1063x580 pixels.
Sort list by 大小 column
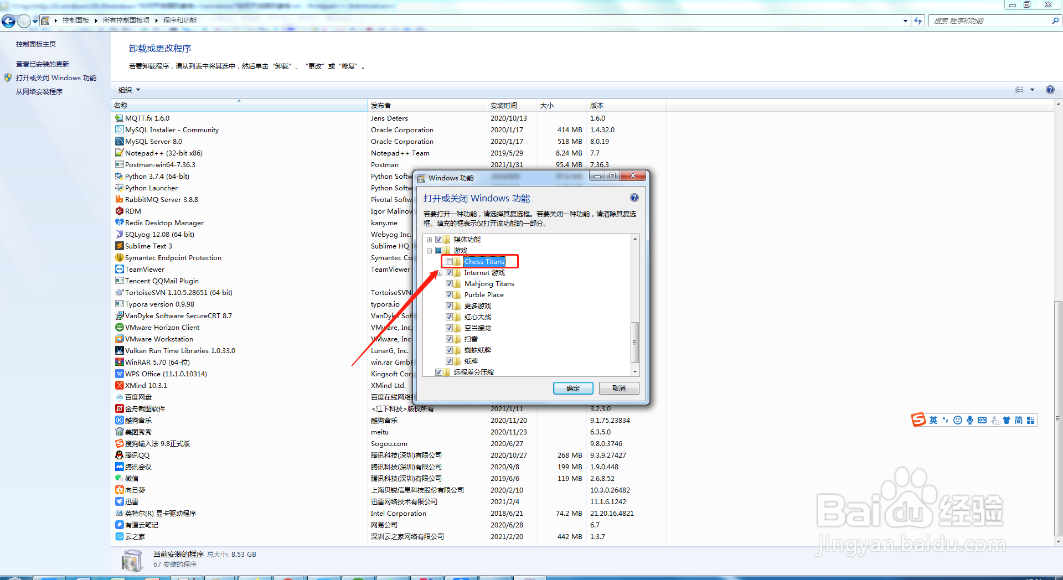561,105
